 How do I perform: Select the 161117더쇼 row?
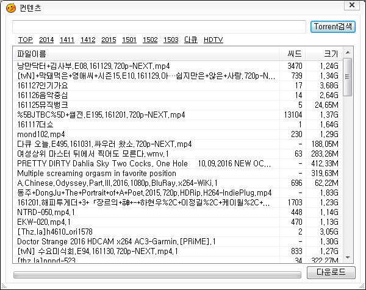(x=178, y=125)
